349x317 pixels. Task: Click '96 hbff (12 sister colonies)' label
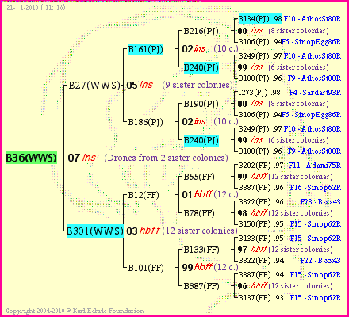point(285,286)
